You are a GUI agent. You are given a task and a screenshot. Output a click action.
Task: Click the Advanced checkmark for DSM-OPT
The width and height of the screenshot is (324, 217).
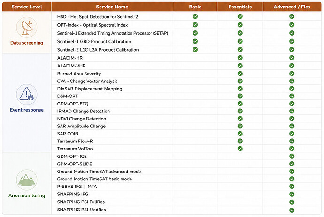pos(292,96)
